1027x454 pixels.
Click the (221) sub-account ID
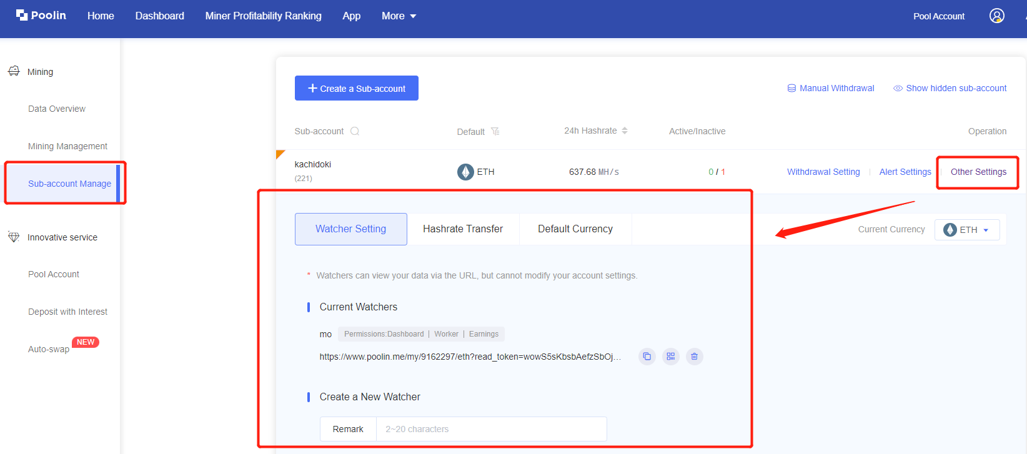pos(304,178)
